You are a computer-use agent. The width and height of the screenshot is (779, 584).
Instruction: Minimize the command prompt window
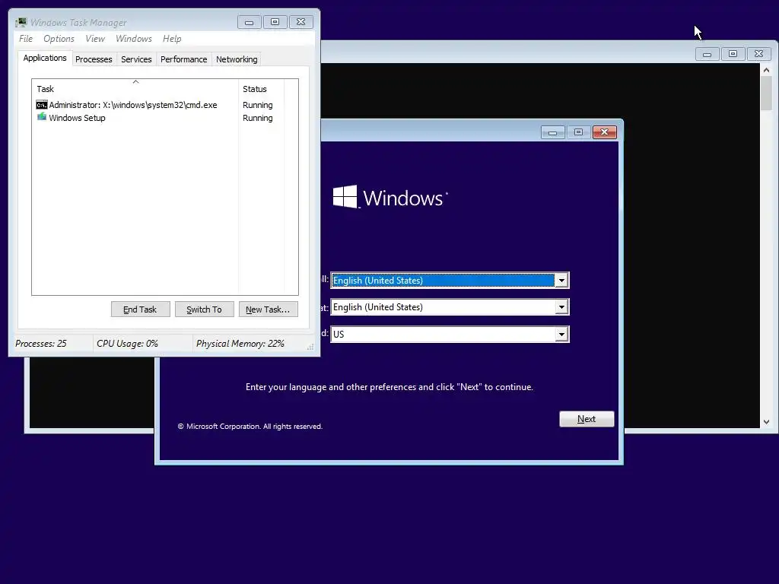(x=707, y=54)
